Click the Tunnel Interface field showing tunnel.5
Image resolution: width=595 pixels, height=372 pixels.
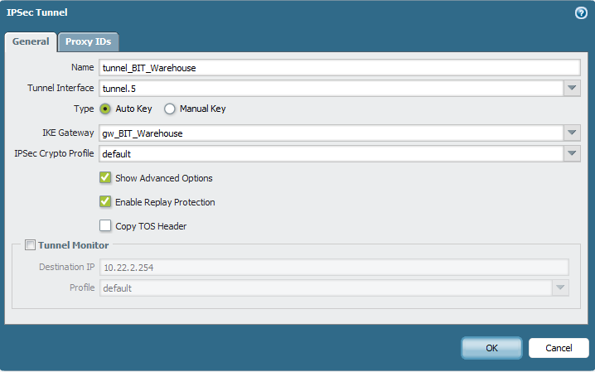tap(331, 89)
